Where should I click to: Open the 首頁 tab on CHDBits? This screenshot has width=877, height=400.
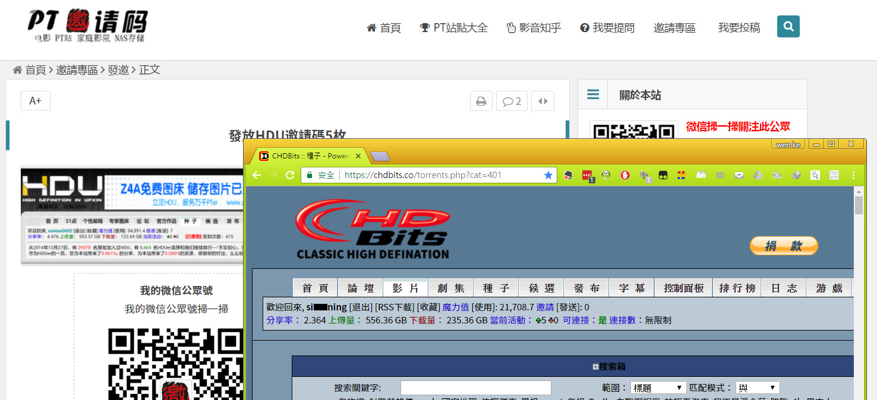(x=316, y=288)
